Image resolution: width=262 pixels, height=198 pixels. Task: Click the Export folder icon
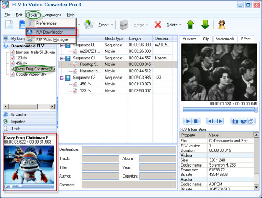click(89, 25)
